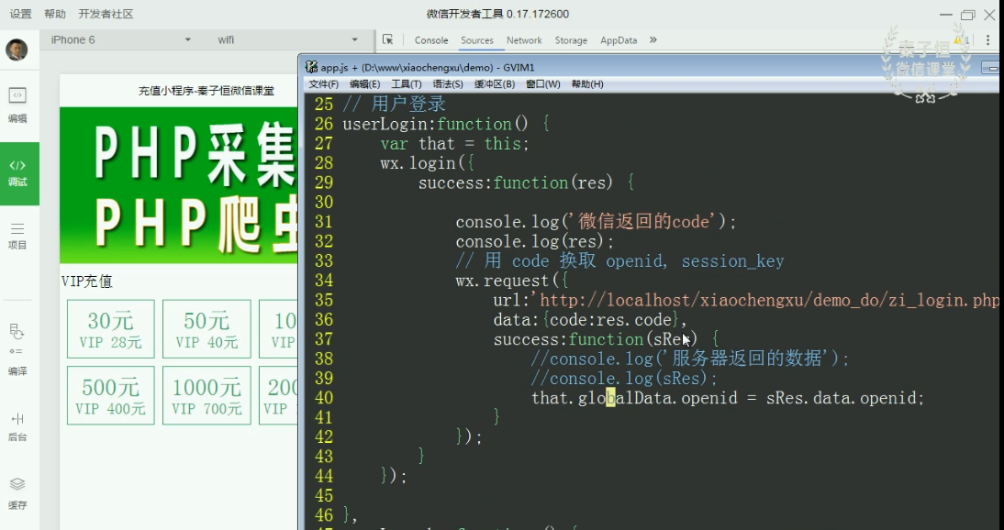Open GVIM 帮助(H) menu

(x=587, y=84)
